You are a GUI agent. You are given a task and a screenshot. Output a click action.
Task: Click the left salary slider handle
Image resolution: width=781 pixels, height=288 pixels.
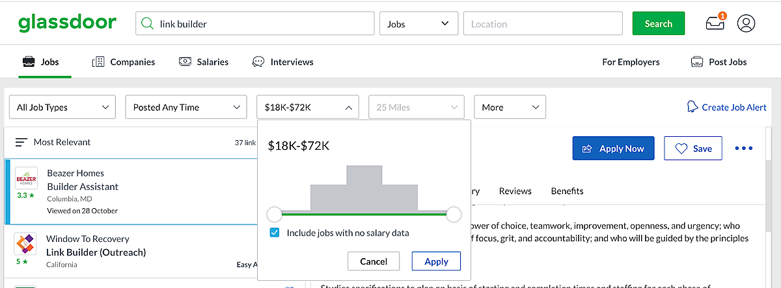(x=275, y=214)
